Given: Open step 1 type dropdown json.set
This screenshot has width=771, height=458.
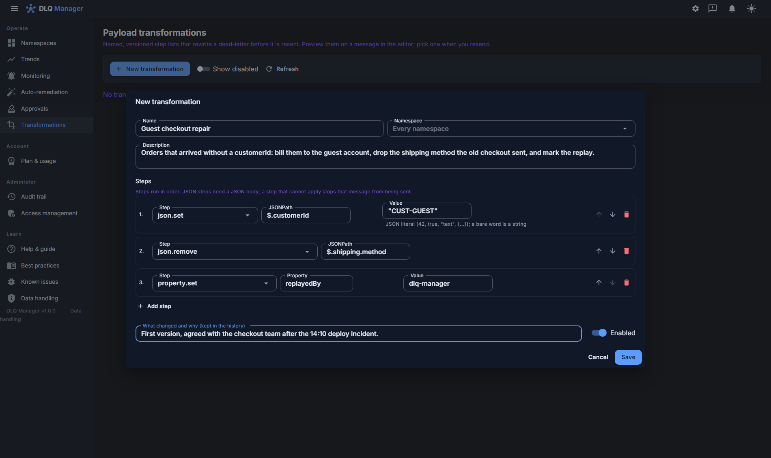Looking at the screenshot, I should click(205, 215).
